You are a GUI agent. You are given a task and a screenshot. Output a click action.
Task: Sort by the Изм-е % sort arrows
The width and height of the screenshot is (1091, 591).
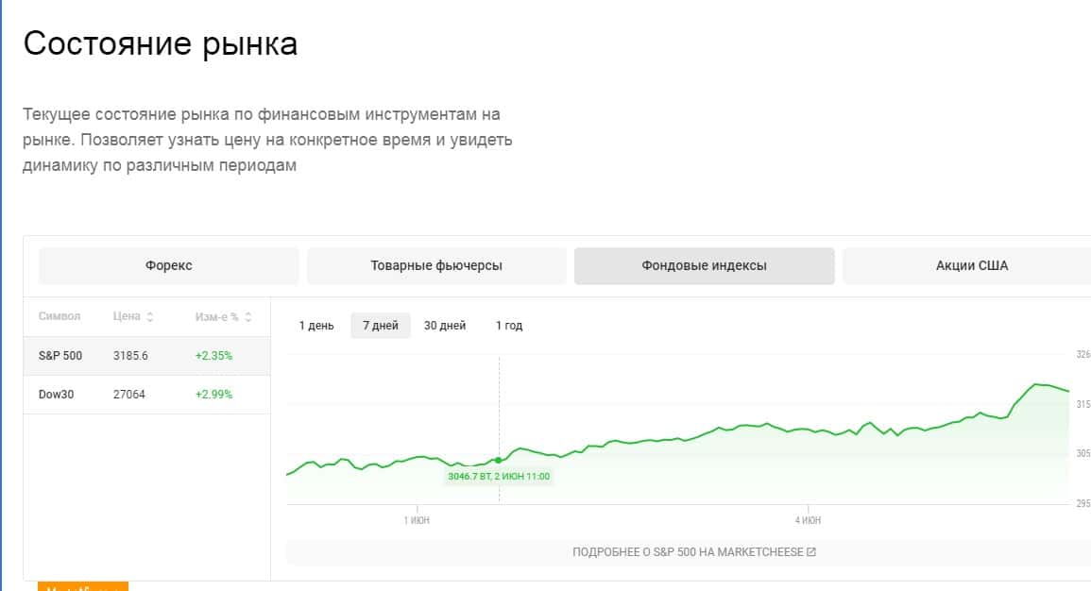pyautogui.click(x=247, y=317)
